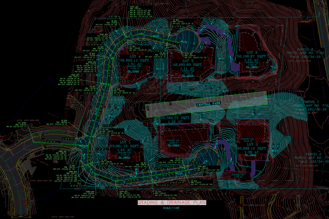Pick the '1.16 AC.' acreage text

[x=176, y=122]
